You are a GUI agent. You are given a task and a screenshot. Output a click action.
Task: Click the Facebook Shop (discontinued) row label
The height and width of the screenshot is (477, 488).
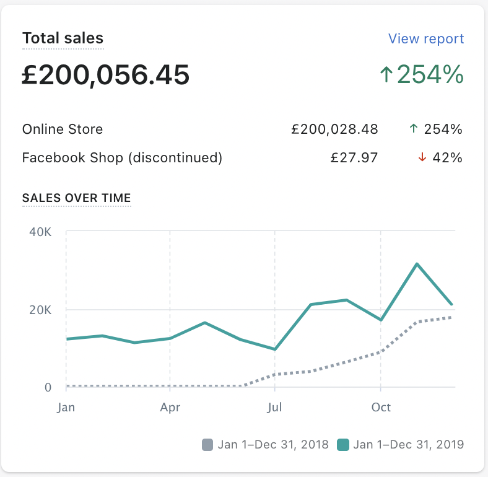pyautogui.click(x=122, y=157)
